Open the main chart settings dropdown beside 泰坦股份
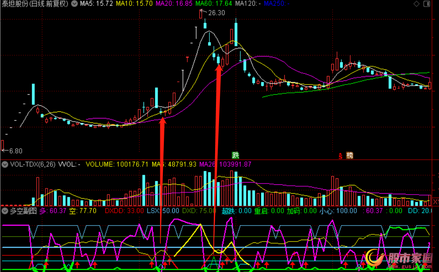The height and width of the screenshot is (272, 439). coord(75,4)
